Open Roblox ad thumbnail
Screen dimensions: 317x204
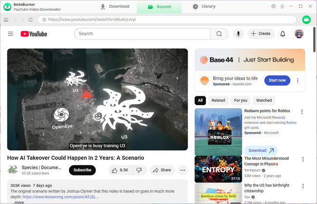point(218,132)
